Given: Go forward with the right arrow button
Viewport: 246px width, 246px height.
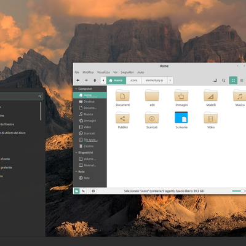Looking at the screenshot, I should click(86, 81).
